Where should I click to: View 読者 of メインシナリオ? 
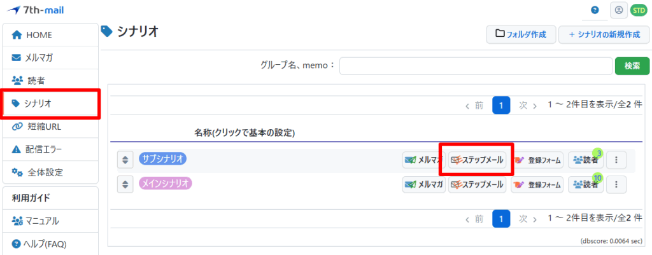pos(585,184)
